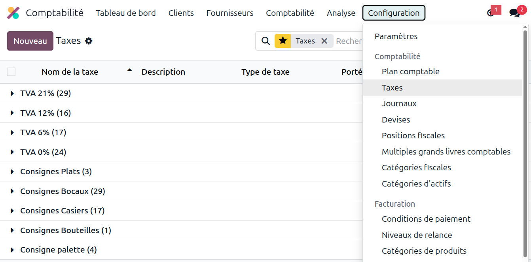Image resolution: width=531 pixels, height=262 pixels.
Task: Check the select-all checkbox in header
Action: click(x=11, y=72)
